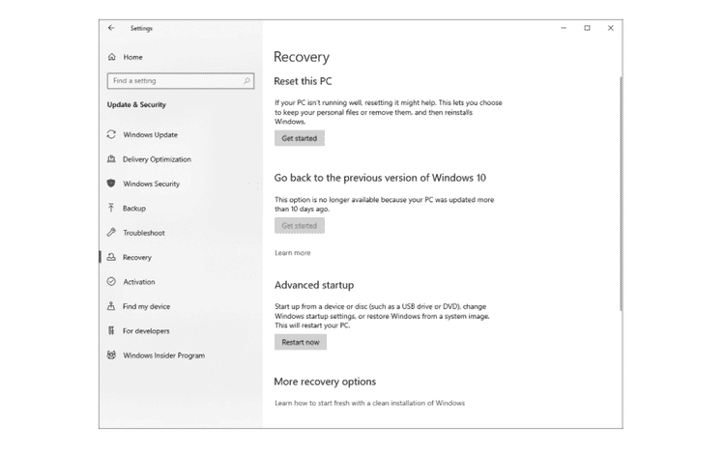Maximize the Settings window

click(587, 28)
